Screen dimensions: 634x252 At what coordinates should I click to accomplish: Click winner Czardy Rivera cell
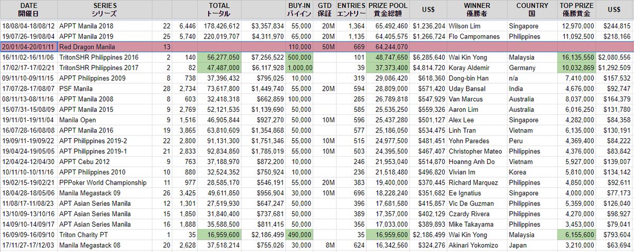coord(478,213)
